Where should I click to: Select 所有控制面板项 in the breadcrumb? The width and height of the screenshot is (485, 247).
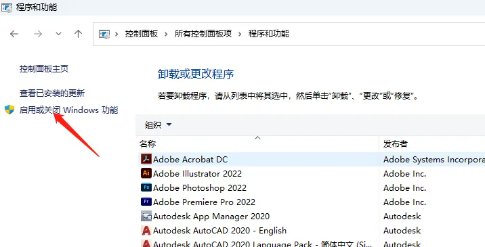pos(203,34)
